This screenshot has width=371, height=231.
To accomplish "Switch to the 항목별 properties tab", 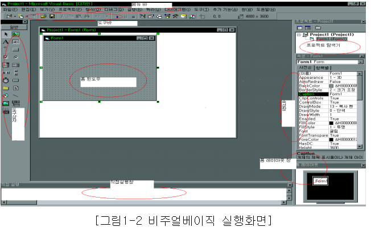I will click(322, 68).
